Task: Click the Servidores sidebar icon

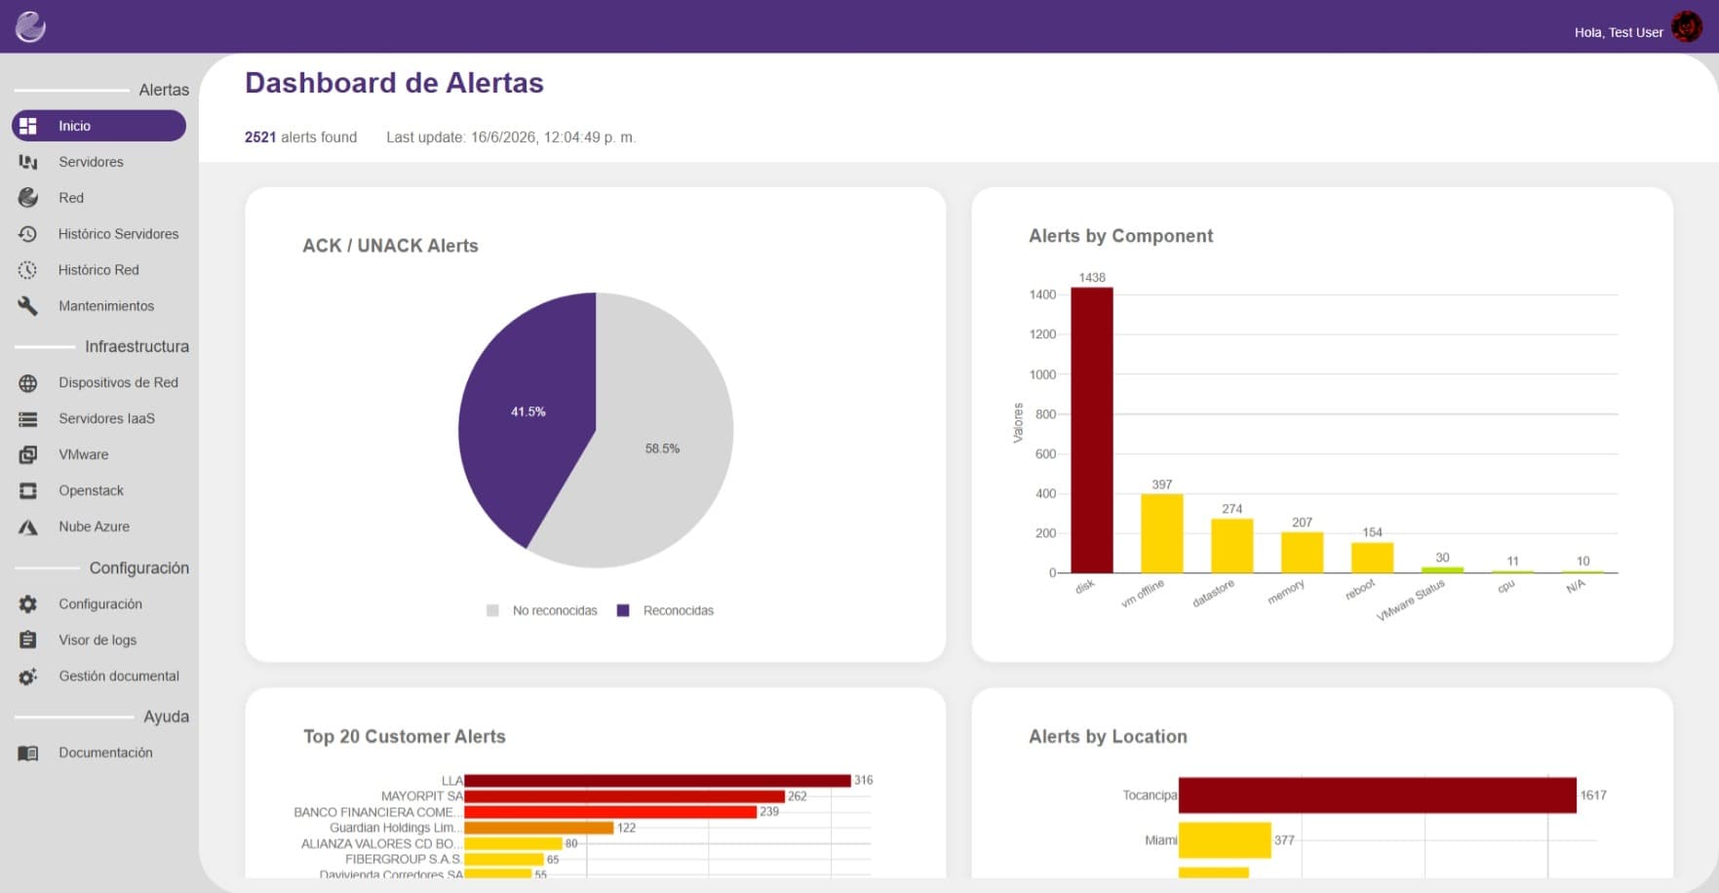Action: point(28,162)
